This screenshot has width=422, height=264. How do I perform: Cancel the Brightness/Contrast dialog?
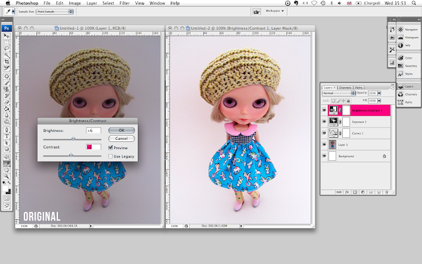tap(121, 139)
